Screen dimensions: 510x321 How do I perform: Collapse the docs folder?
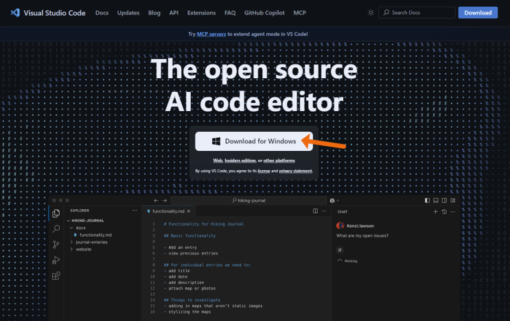click(71, 228)
